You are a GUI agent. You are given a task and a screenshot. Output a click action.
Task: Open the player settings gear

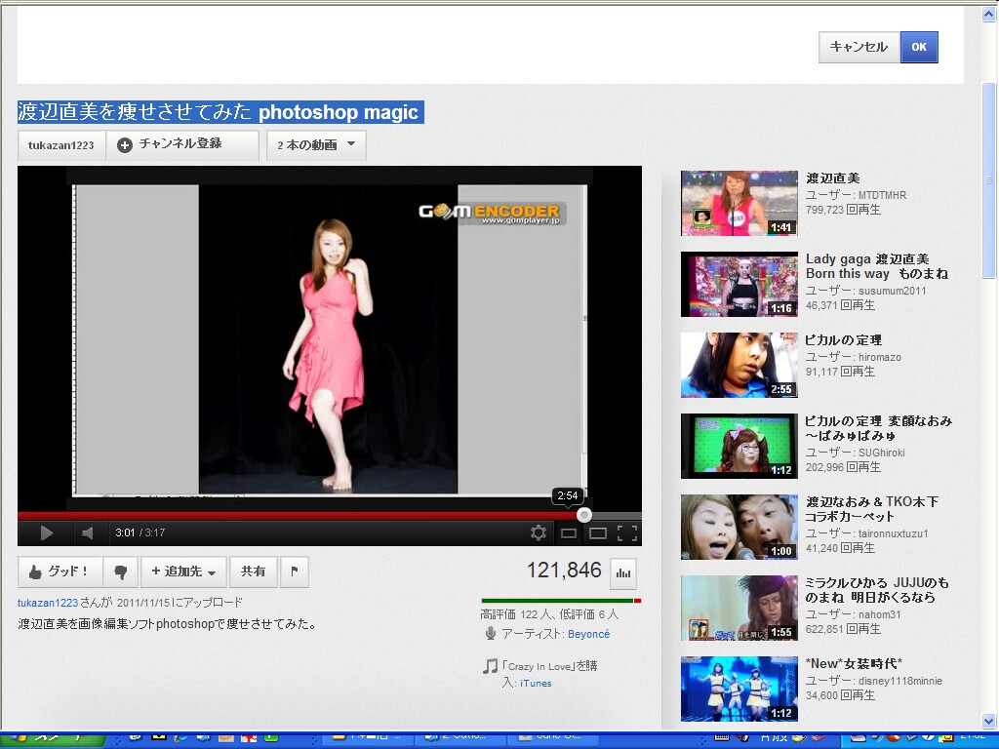pos(539,533)
